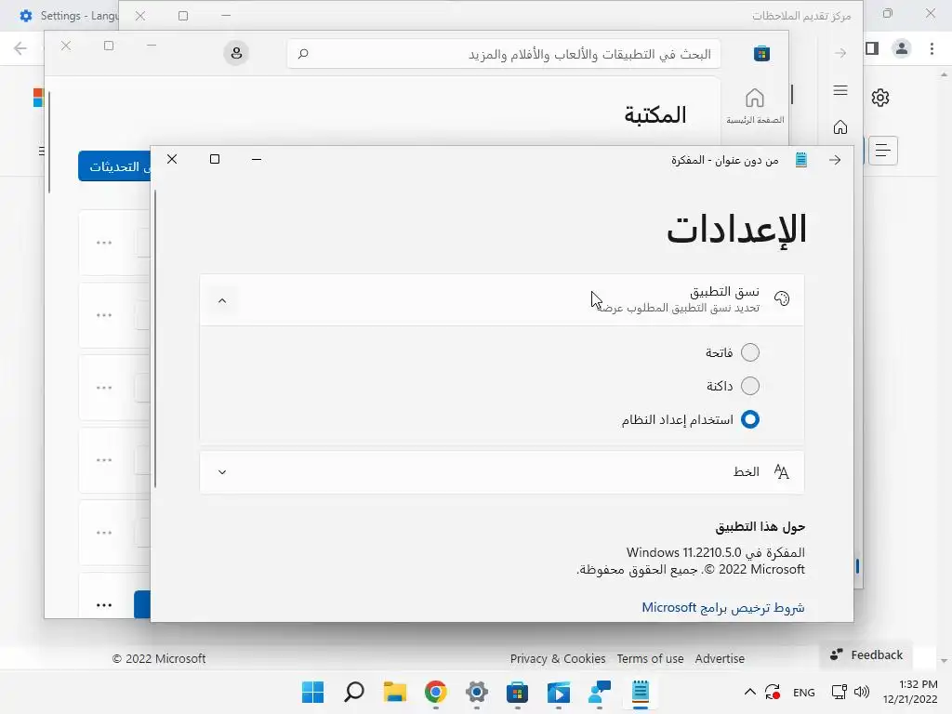Click the lines icon button in browser page
The height and width of the screenshot is (714, 952).
pos(883,150)
